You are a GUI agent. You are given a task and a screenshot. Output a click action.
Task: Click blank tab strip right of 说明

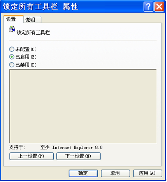click(101, 19)
